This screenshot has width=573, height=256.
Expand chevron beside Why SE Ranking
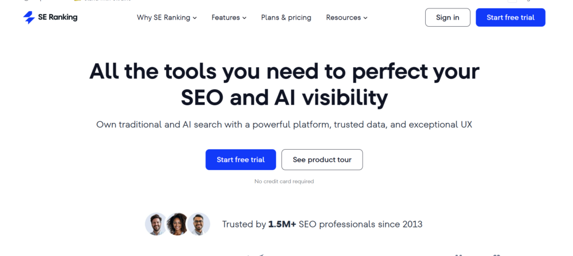tap(195, 18)
